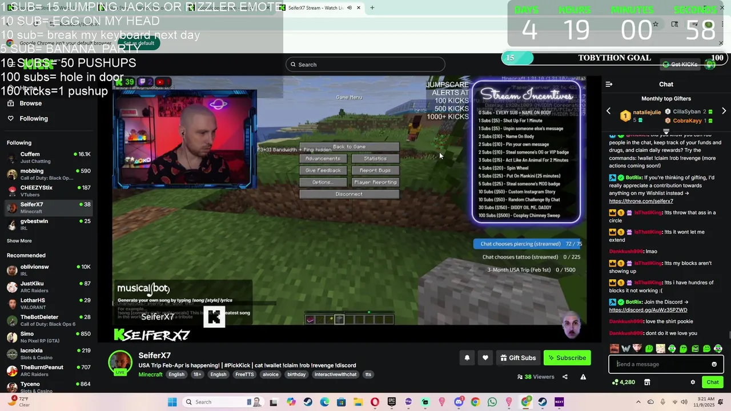The width and height of the screenshot is (731, 411).
Task: Open Gift Subs
Action: [518, 358]
